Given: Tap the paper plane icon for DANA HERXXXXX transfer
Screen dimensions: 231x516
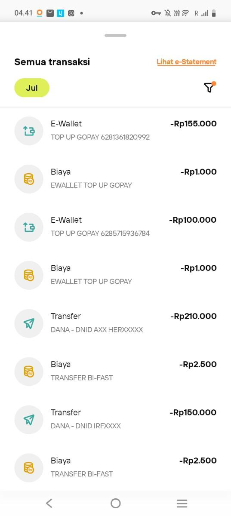Looking at the screenshot, I should tap(29, 323).
